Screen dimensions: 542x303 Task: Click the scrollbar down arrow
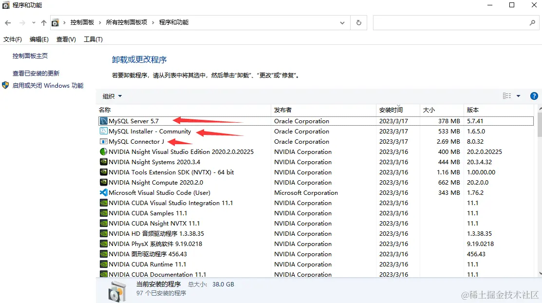click(540, 273)
